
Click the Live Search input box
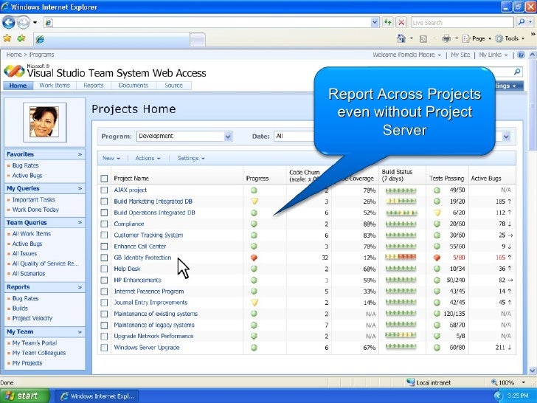462,23
